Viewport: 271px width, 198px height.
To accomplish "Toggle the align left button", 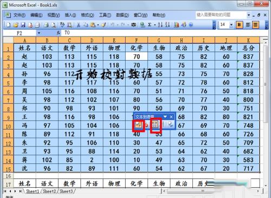I will 248,24.
